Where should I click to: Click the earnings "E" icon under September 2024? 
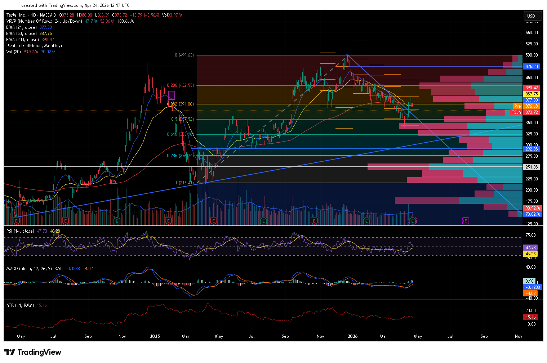coord(117,221)
